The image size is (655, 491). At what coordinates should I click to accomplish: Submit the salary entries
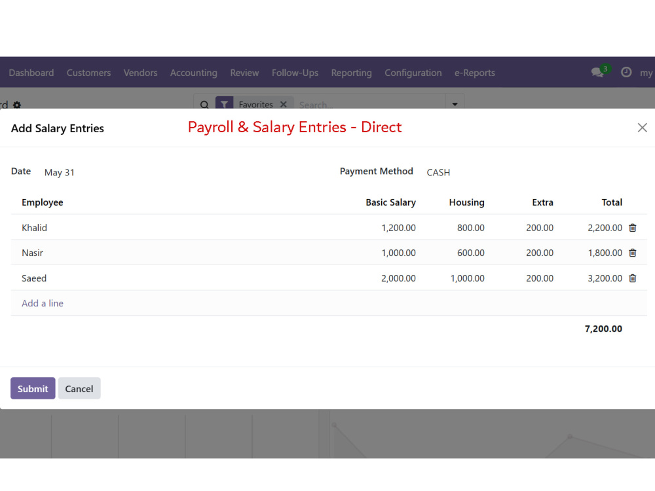click(x=33, y=388)
